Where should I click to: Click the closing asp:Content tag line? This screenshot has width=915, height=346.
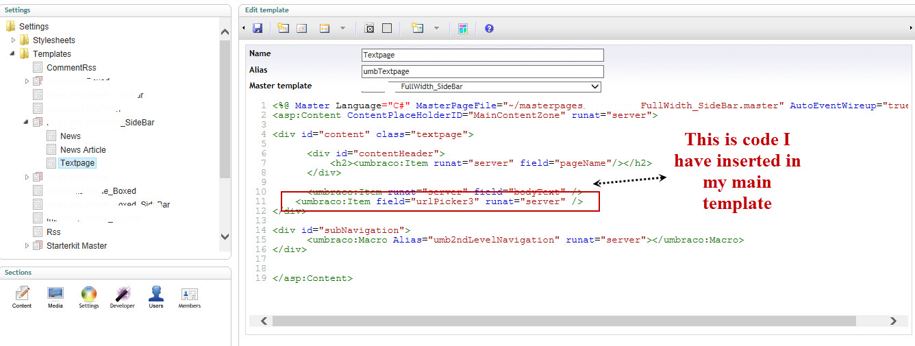pyautogui.click(x=312, y=278)
